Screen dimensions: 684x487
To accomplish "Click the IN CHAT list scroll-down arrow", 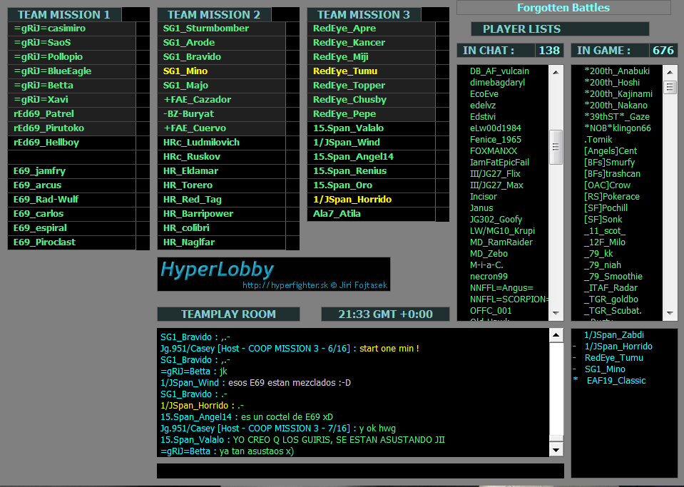I will pyautogui.click(x=556, y=313).
